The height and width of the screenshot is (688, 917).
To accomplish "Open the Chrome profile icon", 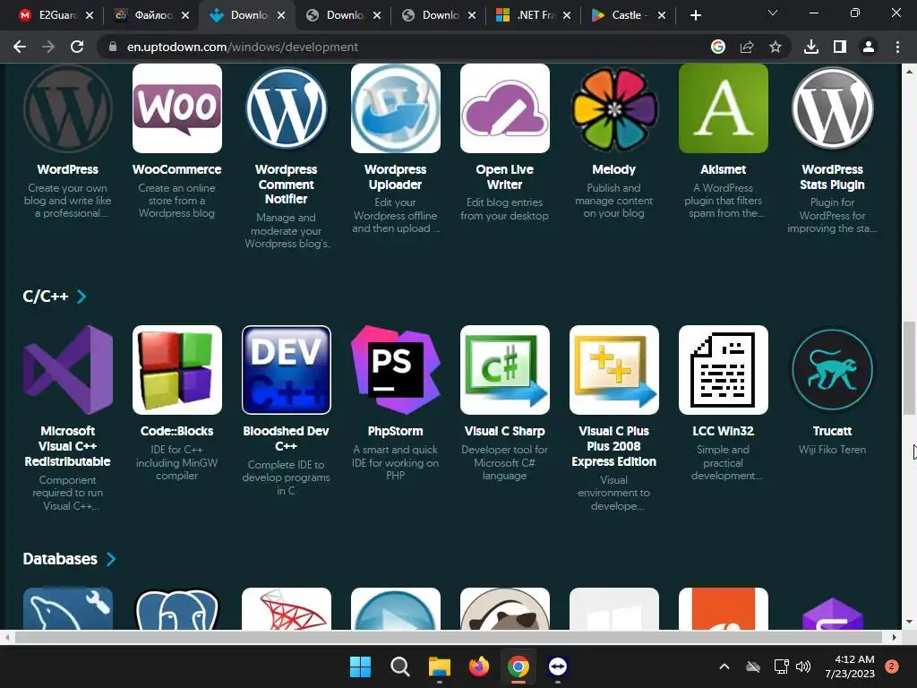I will pyautogui.click(x=869, y=47).
